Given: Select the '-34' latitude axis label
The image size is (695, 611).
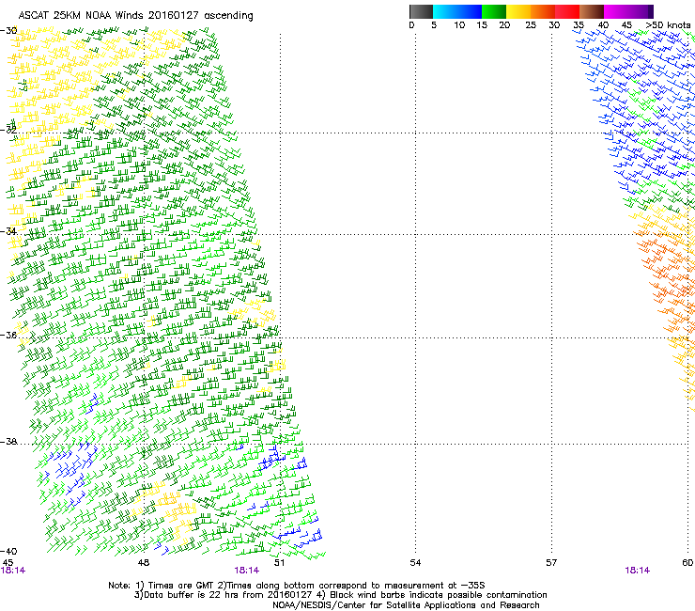Looking at the screenshot, I should tap(8, 231).
